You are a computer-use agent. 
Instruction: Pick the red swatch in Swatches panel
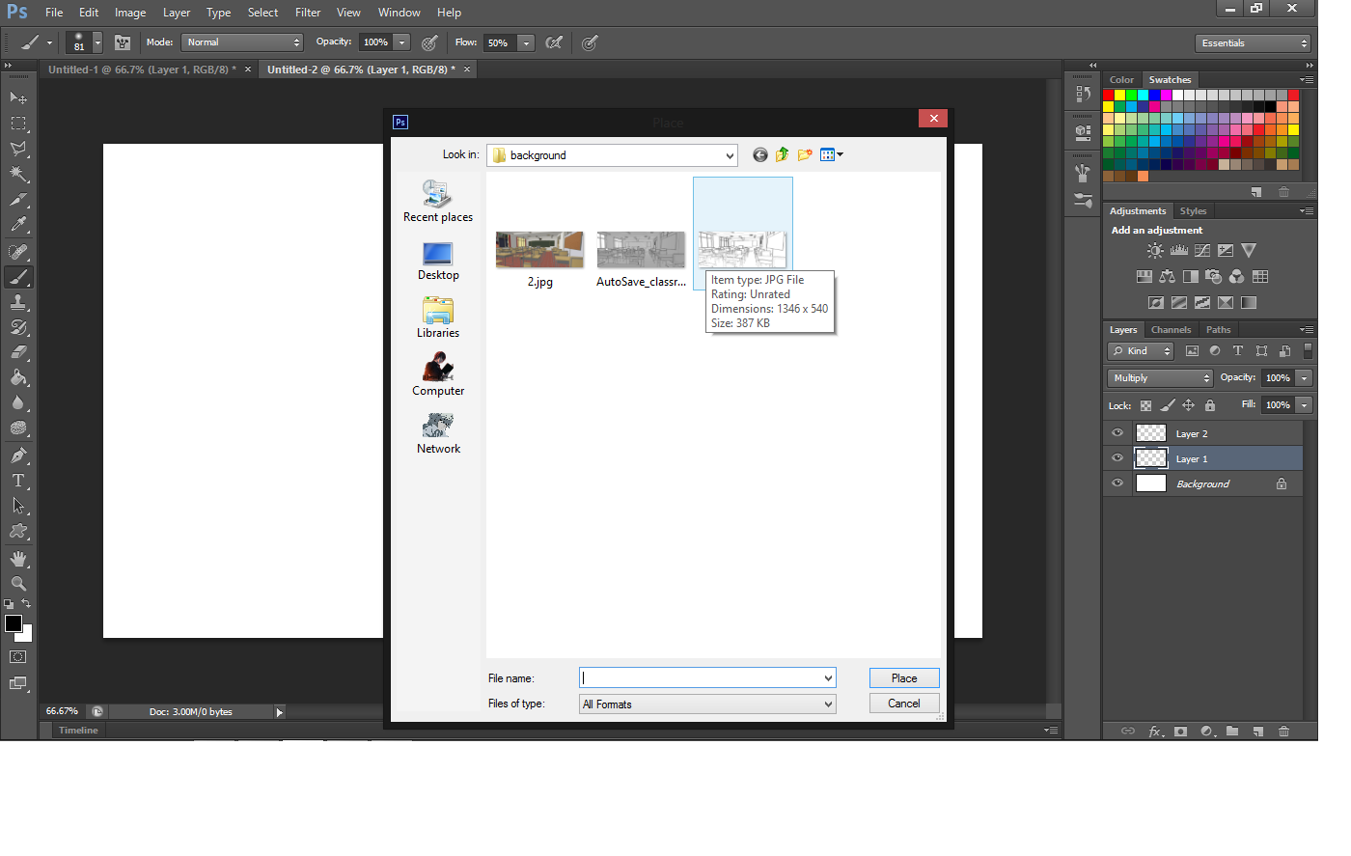(1109, 95)
